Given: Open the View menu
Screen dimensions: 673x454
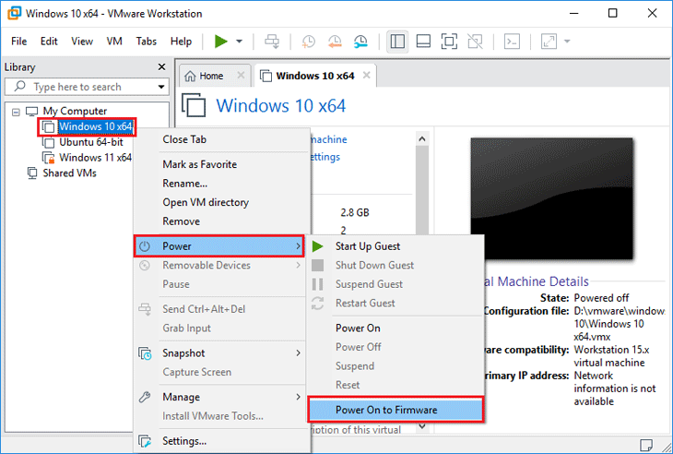Looking at the screenshot, I should (x=82, y=42).
